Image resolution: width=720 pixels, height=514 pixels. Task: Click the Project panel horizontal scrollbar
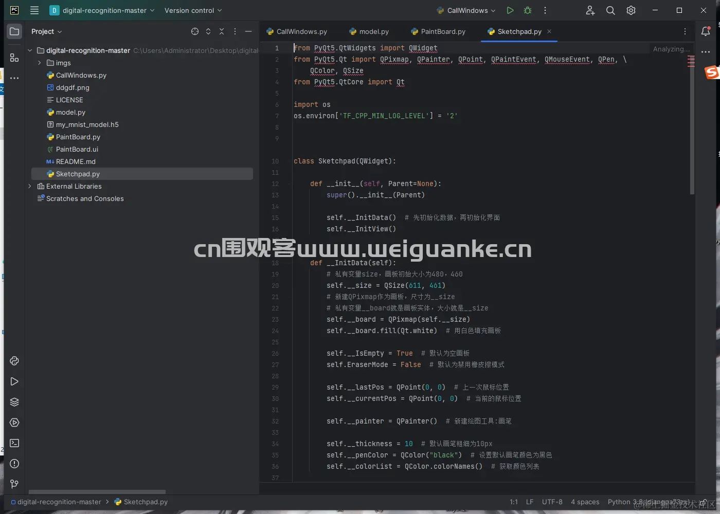click(x=97, y=492)
